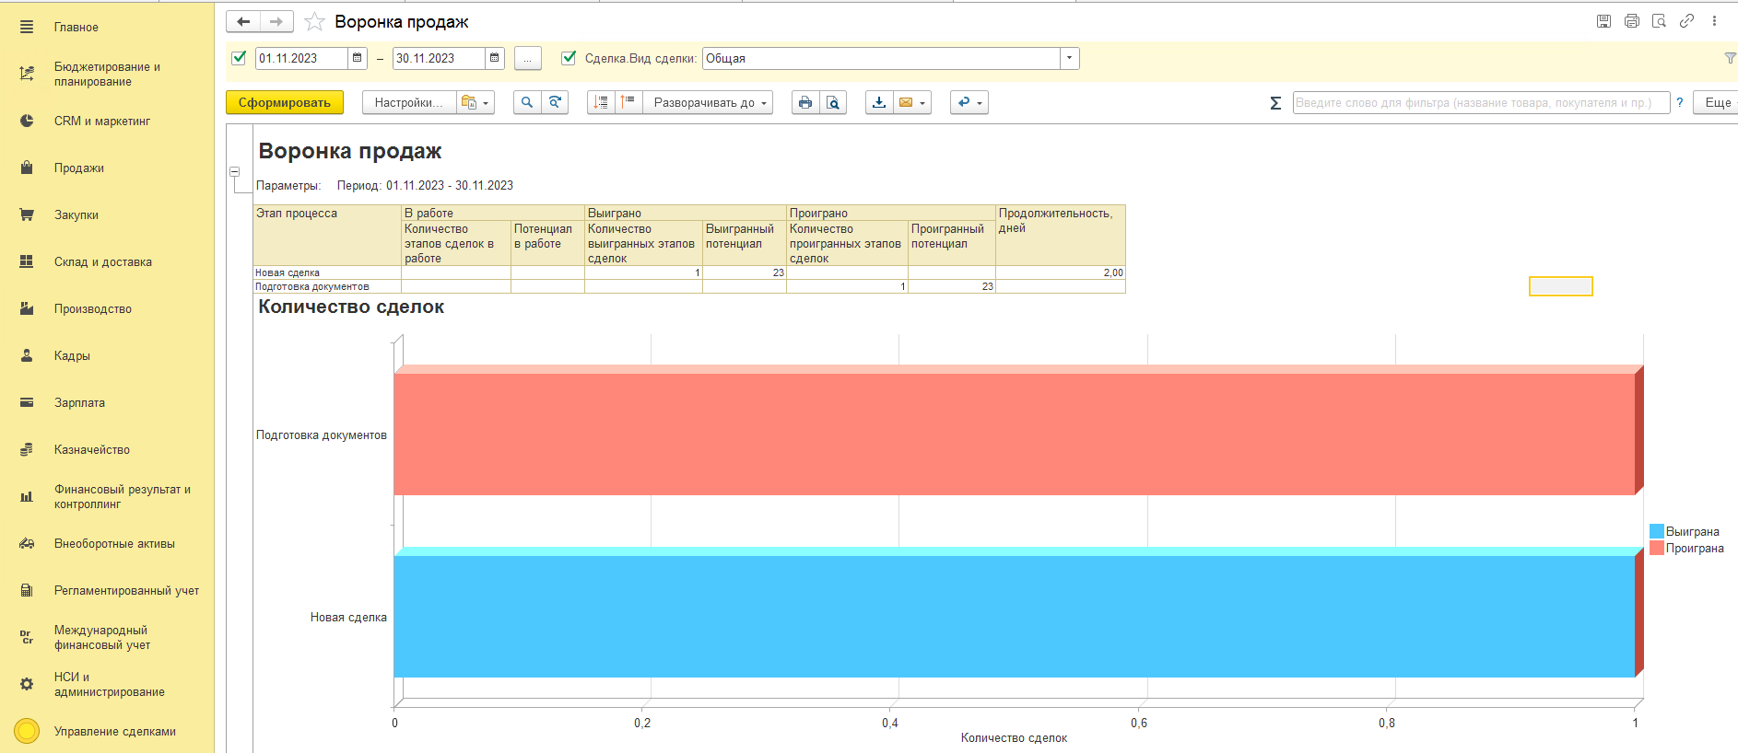This screenshot has height=753, width=1738.
Task: Click the sigma sum icon
Action: 1275,103
